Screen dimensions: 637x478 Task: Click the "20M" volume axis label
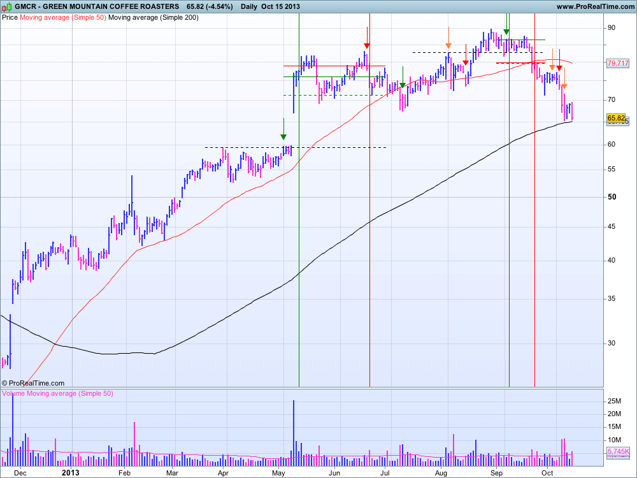(614, 414)
